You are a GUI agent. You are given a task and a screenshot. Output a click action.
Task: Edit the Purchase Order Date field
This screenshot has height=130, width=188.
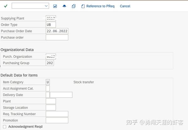(x=57, y=31)
